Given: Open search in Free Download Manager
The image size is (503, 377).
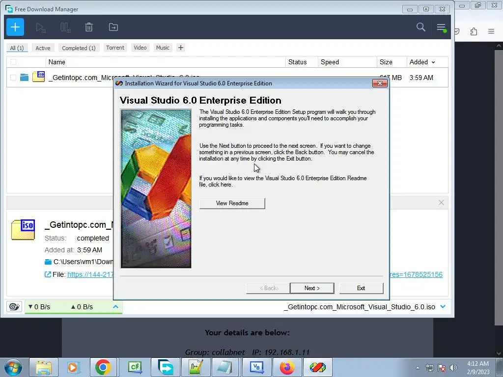Looking at the screenshot, I should (421, 27).
